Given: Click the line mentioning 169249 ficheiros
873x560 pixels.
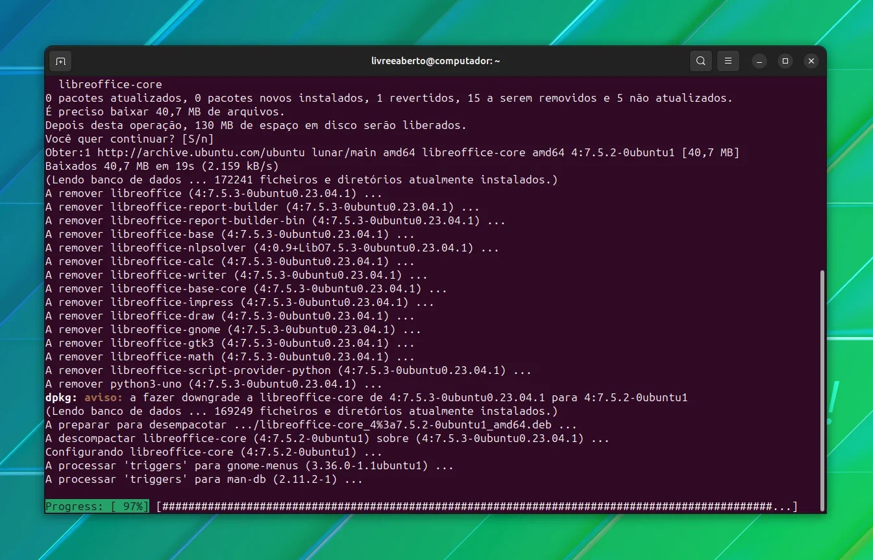Looking at the screenshot, I should point(302,411).
